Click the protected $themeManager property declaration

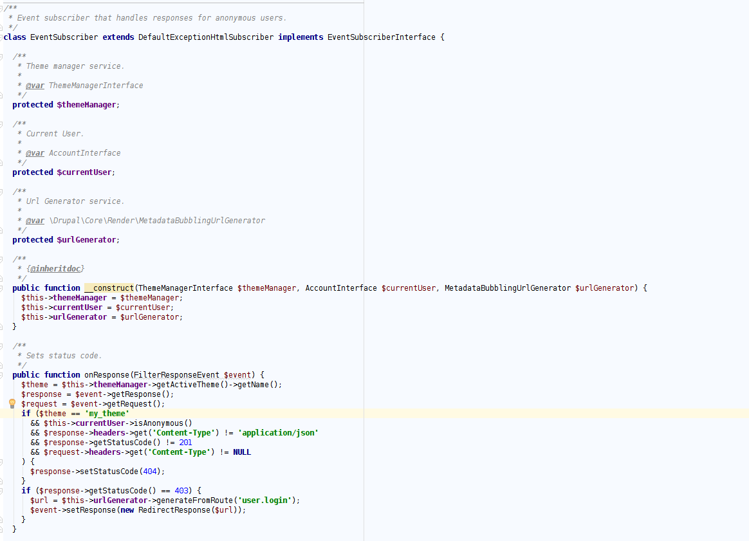pos(66,105)
